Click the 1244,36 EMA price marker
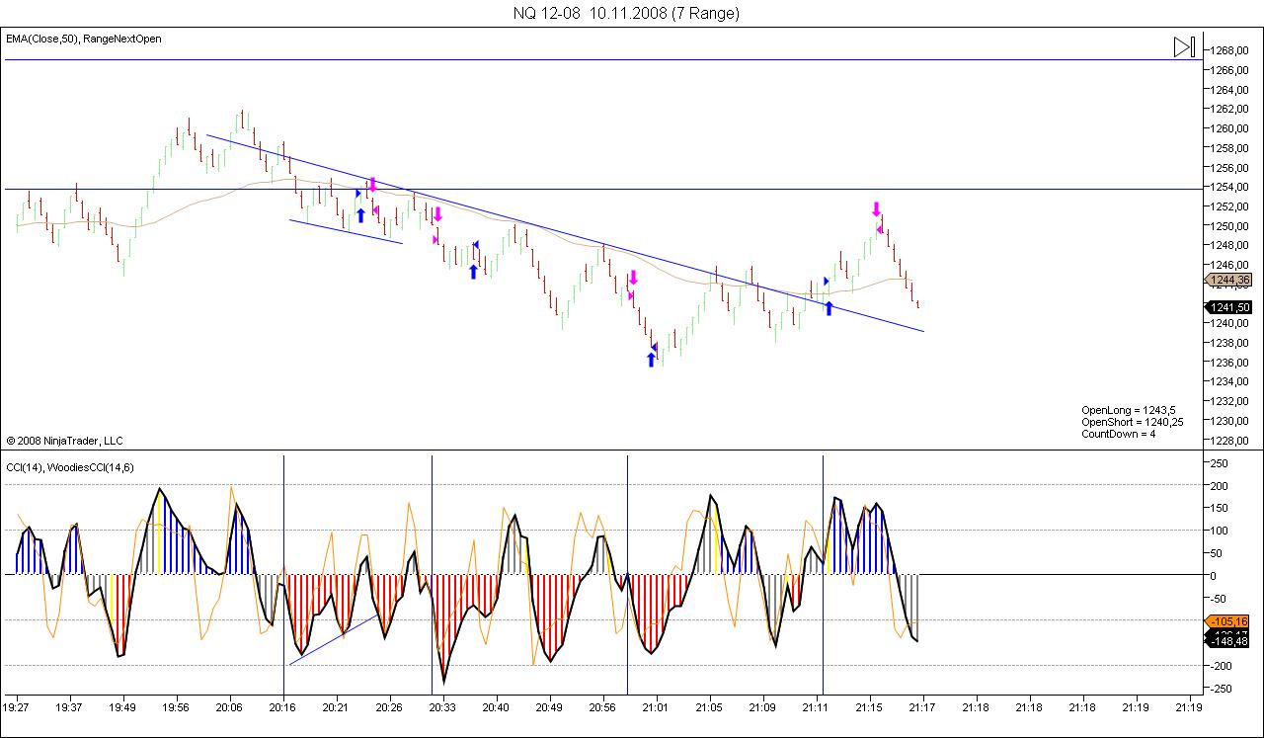The image size is (1264, 738). click(x=1229, y=280)
